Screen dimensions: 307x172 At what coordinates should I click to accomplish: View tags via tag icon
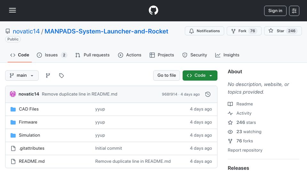click(61, 75)
